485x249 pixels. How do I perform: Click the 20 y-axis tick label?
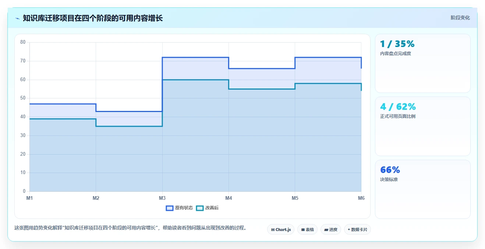click(23, 154)
